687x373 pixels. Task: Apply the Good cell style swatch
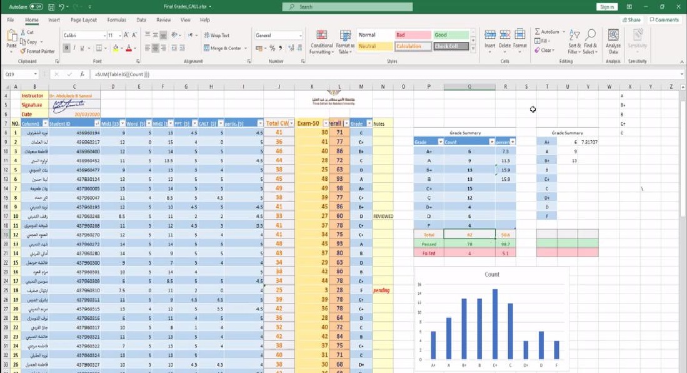click(451, 35)
